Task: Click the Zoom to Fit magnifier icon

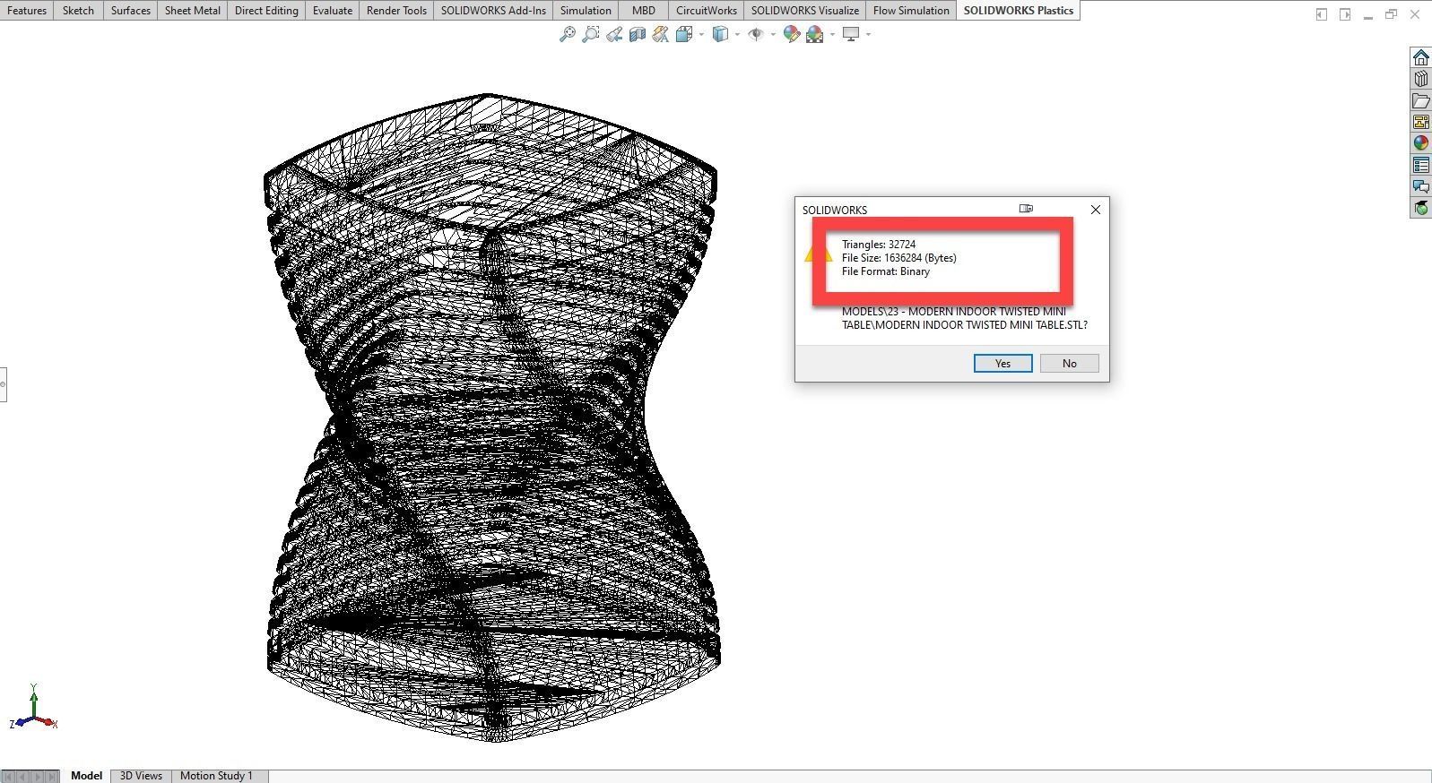Action: [x=567, y=34]
